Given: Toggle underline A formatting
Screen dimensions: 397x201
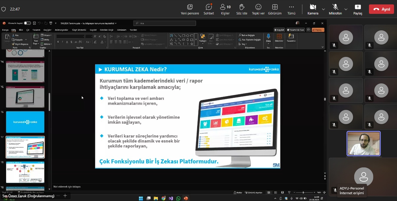Looking at the screenshot, I should pos(67,42).
